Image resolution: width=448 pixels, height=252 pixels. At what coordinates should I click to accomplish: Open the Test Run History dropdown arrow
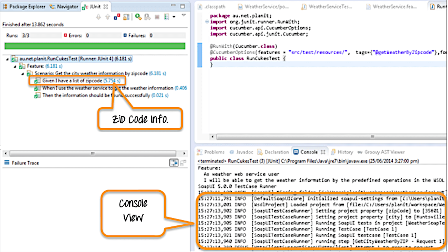(x=174, y=17)
